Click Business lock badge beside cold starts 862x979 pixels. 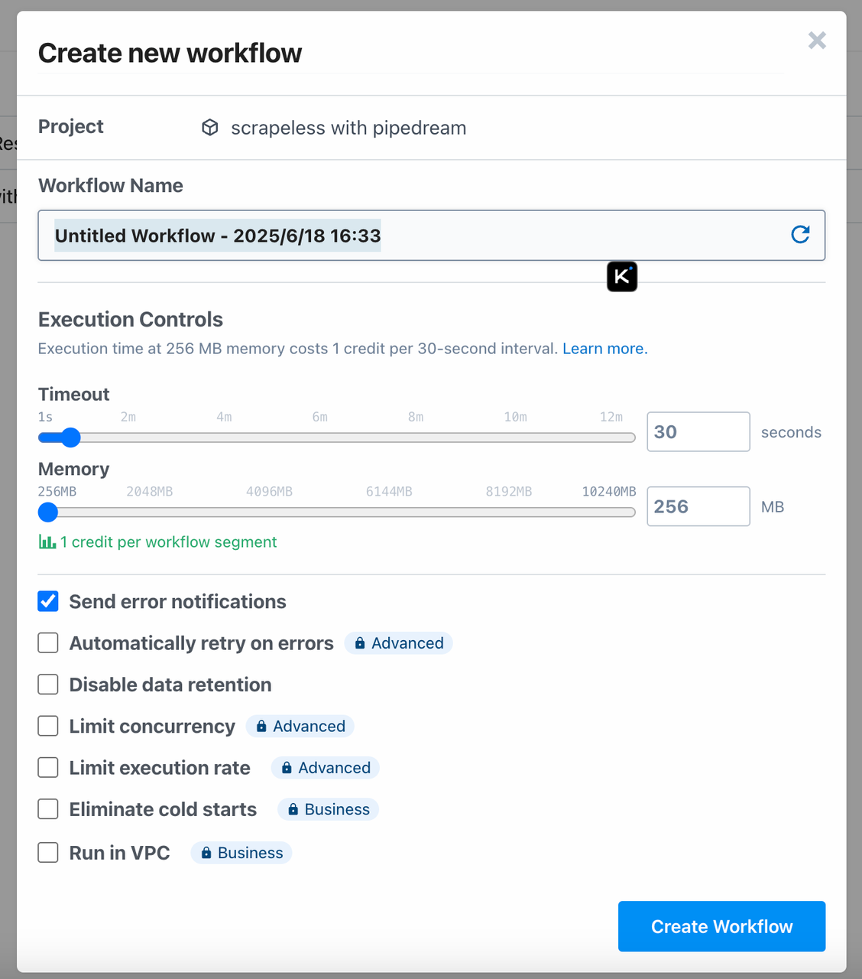pos(328,809)
